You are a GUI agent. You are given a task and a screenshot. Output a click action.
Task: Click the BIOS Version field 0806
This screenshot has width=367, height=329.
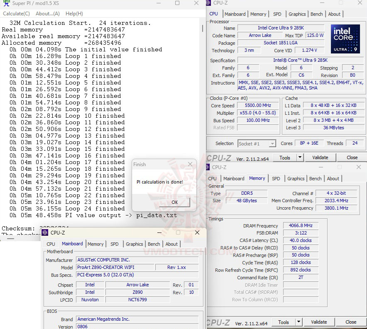pos(137,327)
